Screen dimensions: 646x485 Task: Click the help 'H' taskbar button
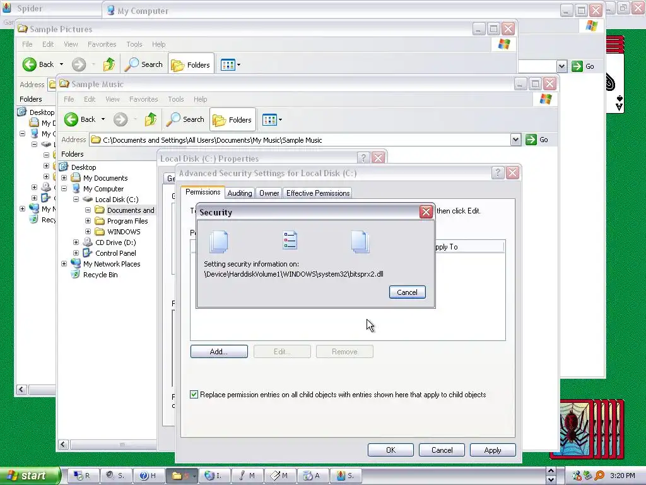[148, 476]
